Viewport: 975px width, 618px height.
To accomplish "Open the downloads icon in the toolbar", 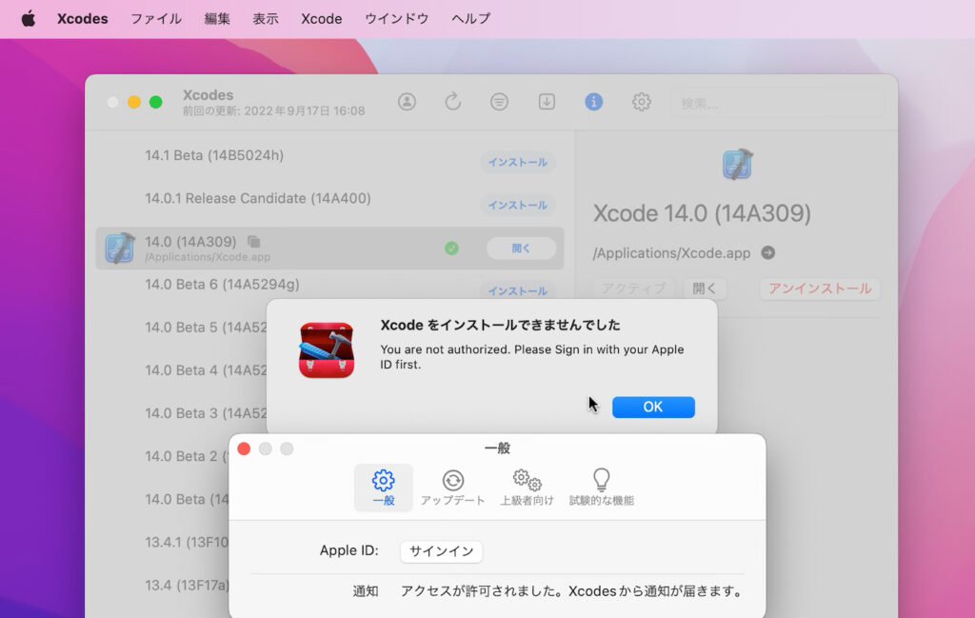I will [547, 102].
